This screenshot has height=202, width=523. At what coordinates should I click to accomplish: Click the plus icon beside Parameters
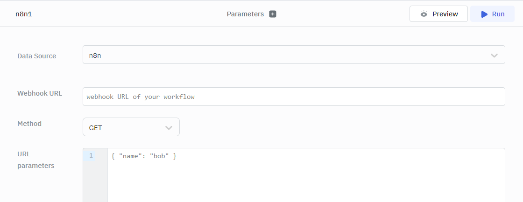(x=273, y=14)
